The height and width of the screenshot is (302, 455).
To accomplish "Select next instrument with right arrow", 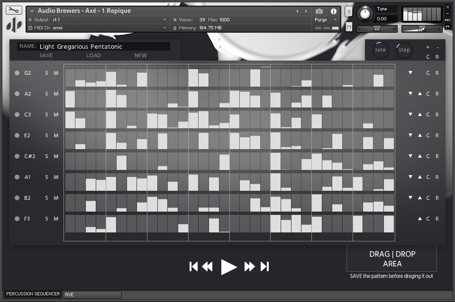I will click(x=306, y=11).
